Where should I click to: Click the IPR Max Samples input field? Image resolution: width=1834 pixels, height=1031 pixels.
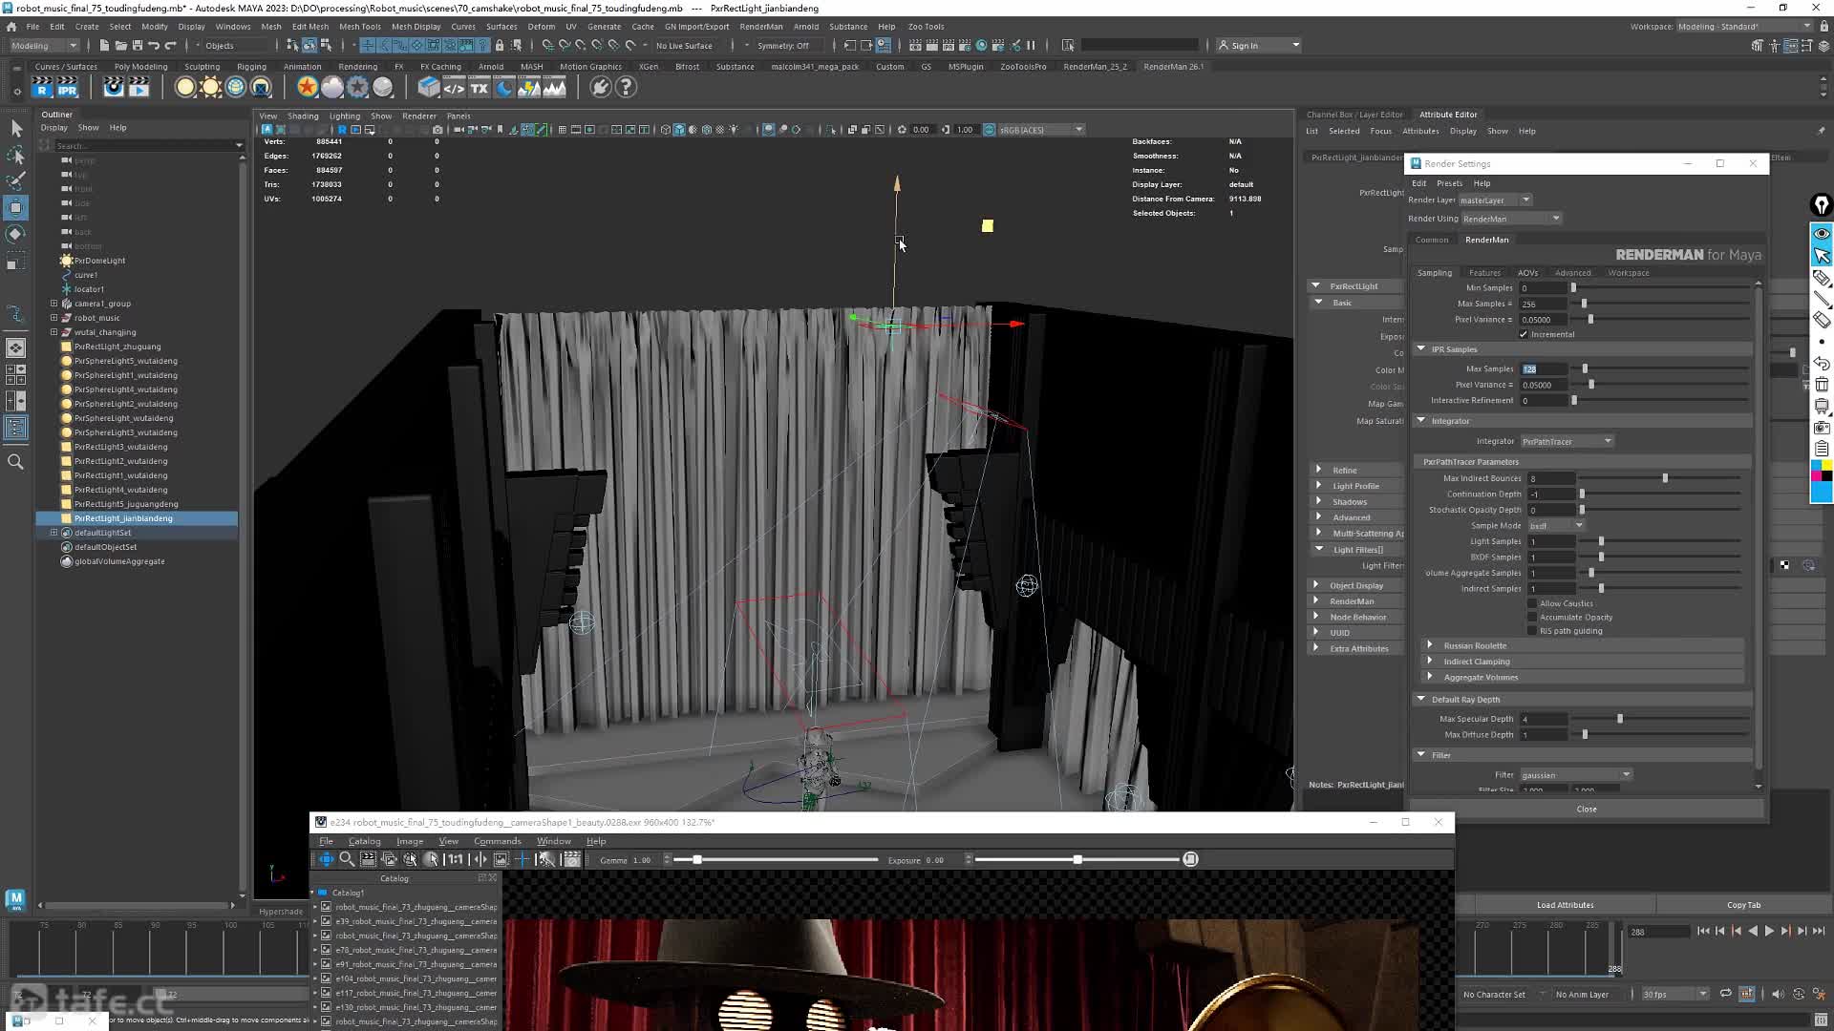pyautogui.click(x=1545, y=368)
